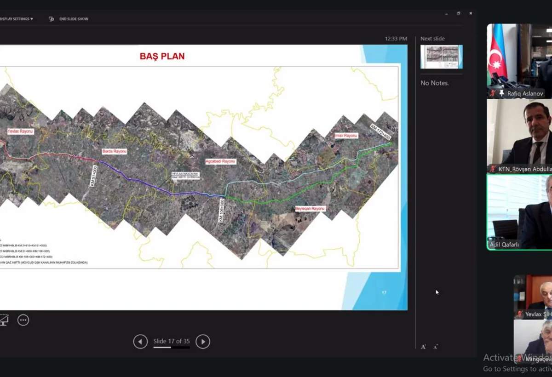552x377 pixels.
Task: Click the 'Next slide' label
Action: coord(432,39)
